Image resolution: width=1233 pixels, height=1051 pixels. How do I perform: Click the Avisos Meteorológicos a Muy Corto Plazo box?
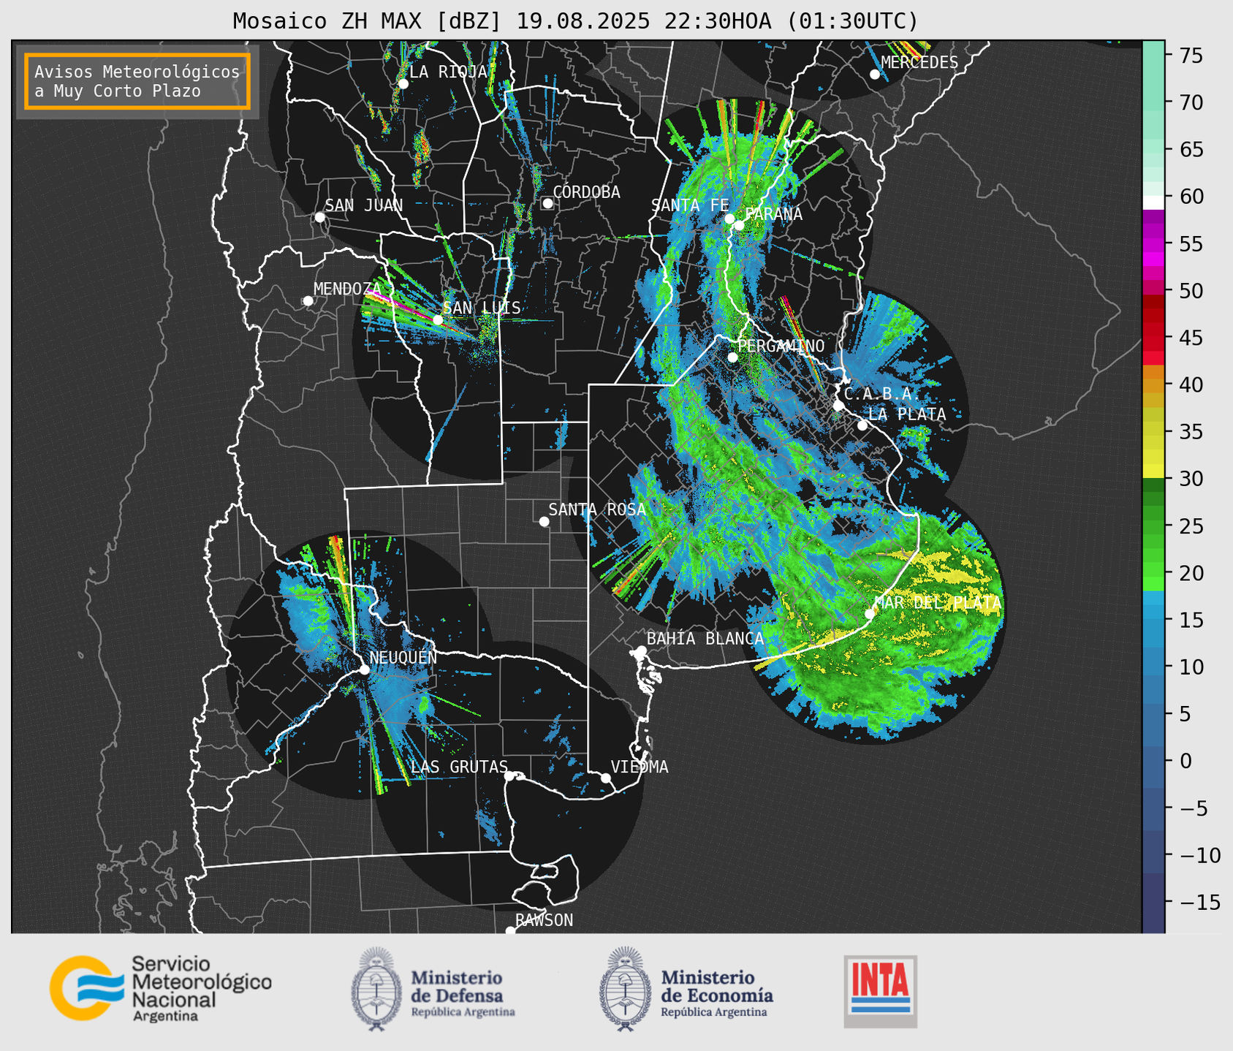(137, 81)
